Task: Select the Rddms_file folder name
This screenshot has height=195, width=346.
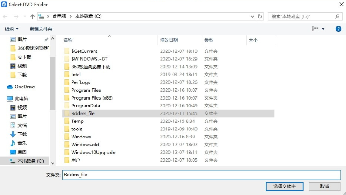Action: point(83,113)
